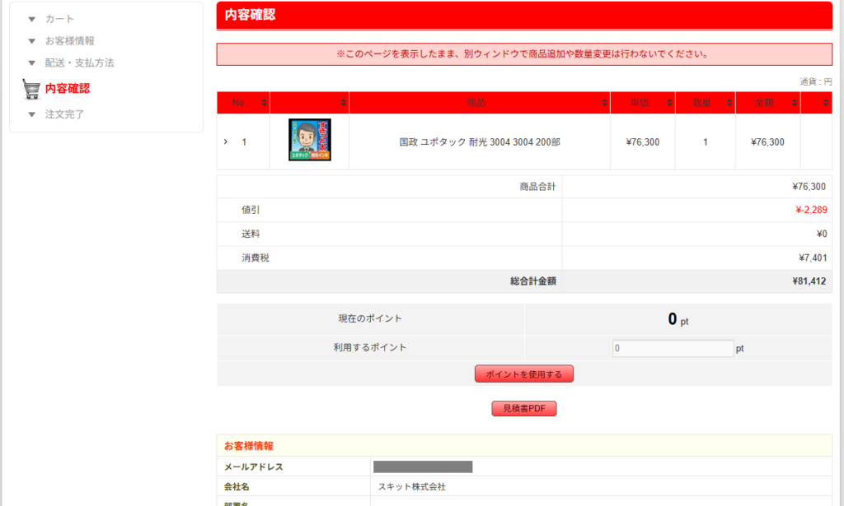This screenshot has height=506, width=844.
Task: Sort by 数量 column arrows
Action: tap(729, 103)
